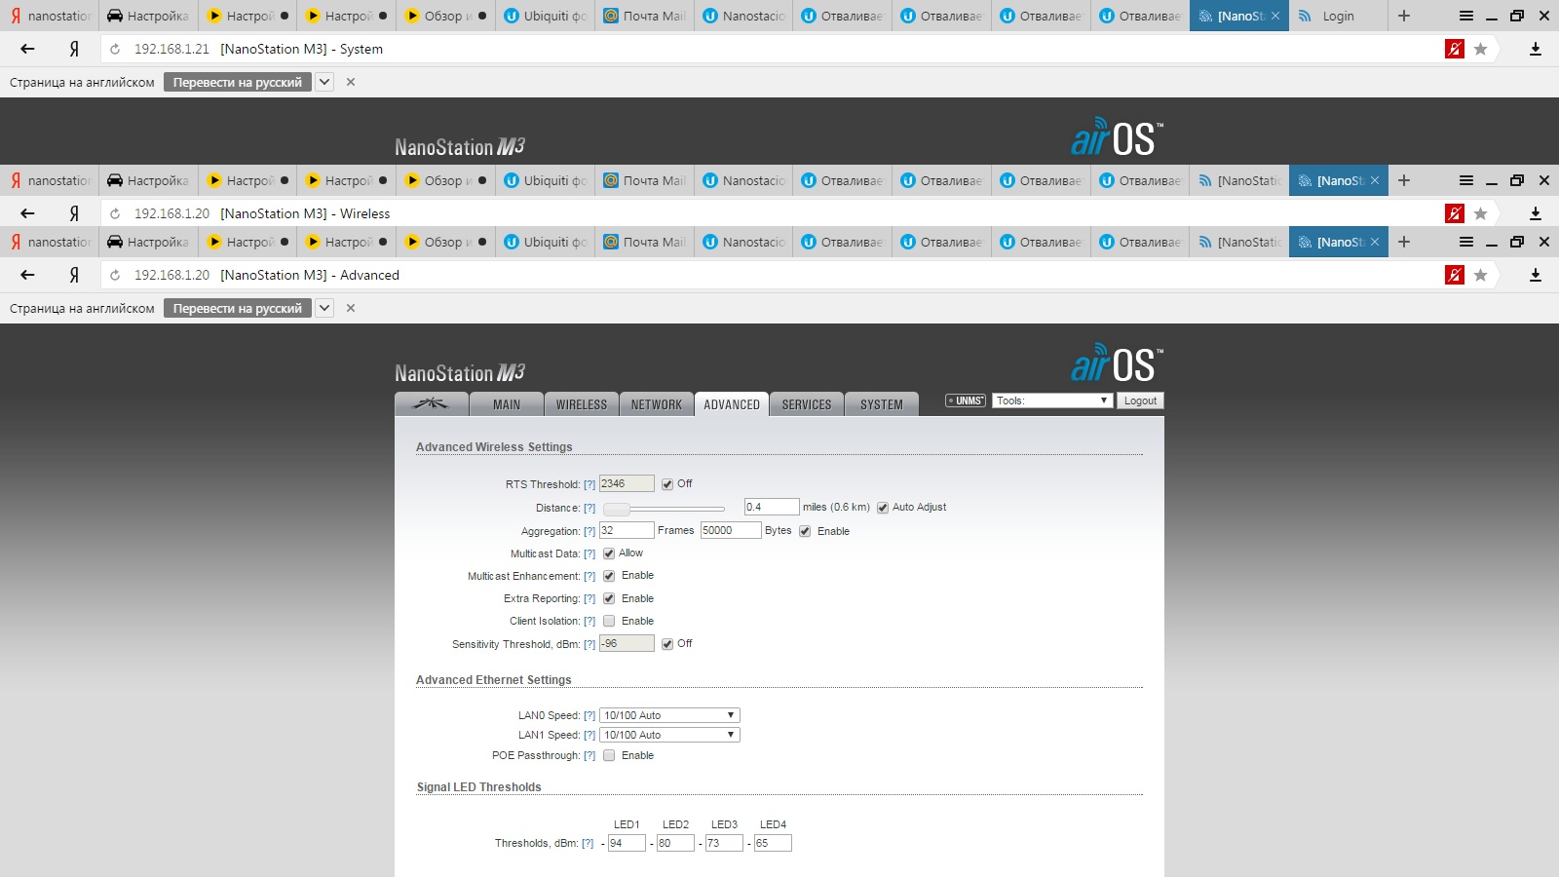Toggle Aggregation Enable checkbox
This screenshot has width=1559, height=877.
tap(805, 531)
